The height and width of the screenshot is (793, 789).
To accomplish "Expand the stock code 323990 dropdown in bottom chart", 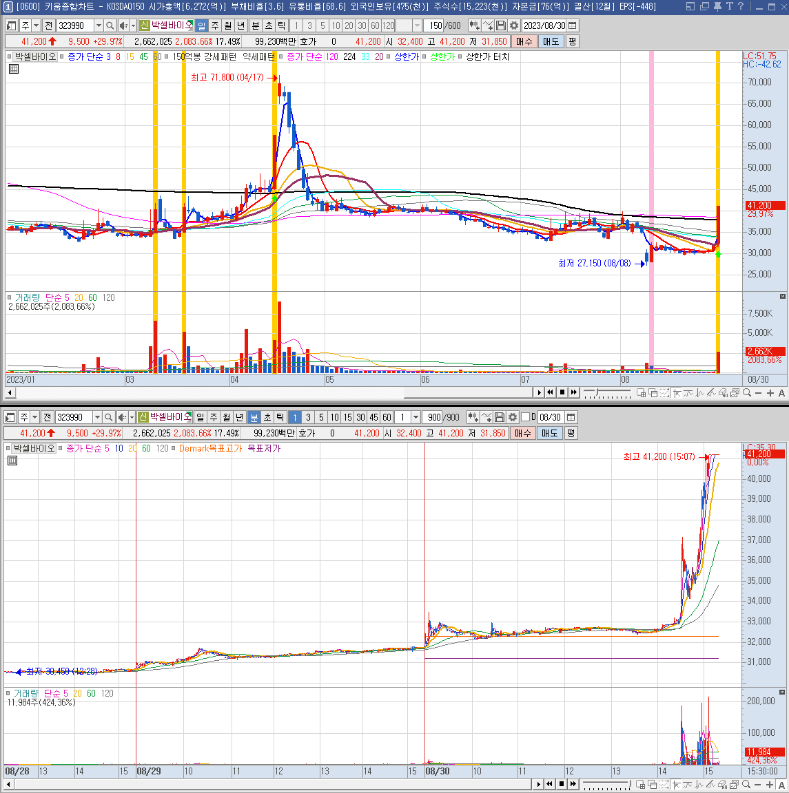I will coord(97,417).
